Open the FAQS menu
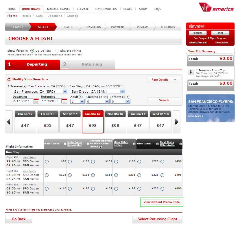 click(157, 9)
